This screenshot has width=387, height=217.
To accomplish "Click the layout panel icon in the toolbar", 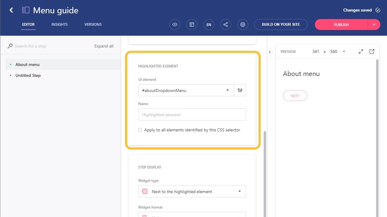I will 192,25.
